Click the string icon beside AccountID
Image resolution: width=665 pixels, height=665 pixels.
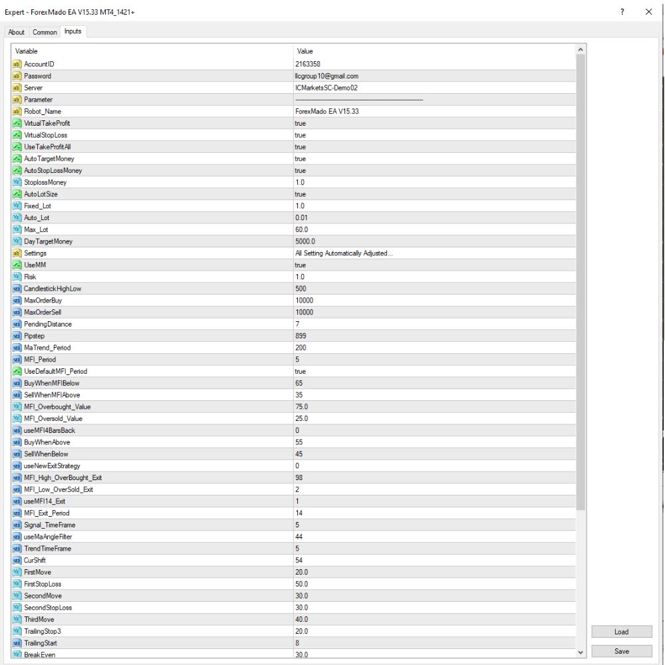pos(17,64)
